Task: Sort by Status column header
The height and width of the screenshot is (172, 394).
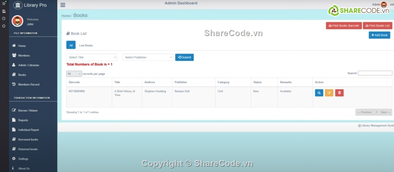Action: (x=264, y=82)
